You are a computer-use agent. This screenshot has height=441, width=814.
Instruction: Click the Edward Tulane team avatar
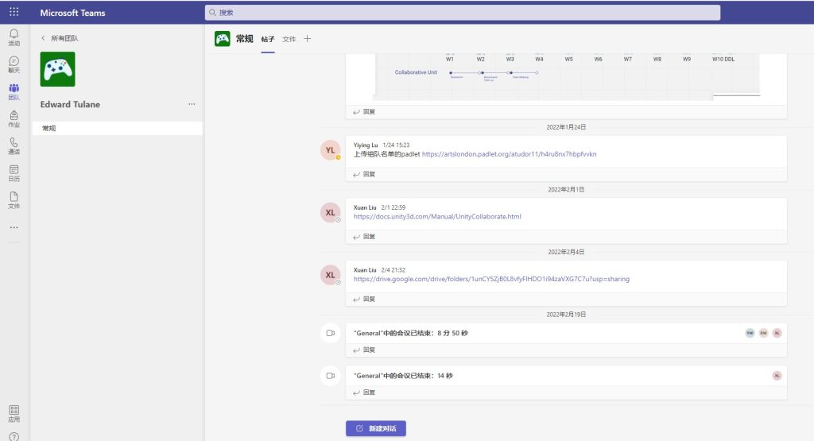[57, 69]
